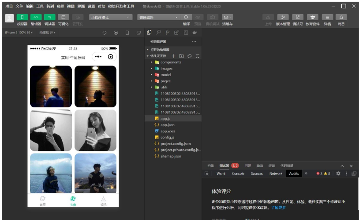359x220 pixels.
Task: Open the 设置 menu
Action: [91, 6]
